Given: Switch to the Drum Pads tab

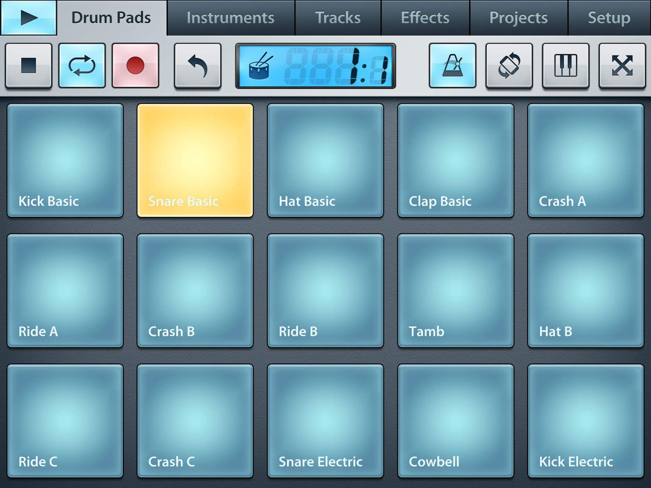Looking at the screenshot, I should click(x=111, y=18).
